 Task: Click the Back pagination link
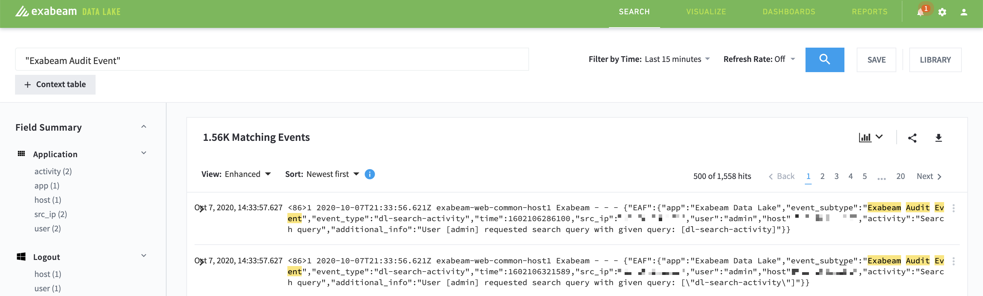pos(781,176)
